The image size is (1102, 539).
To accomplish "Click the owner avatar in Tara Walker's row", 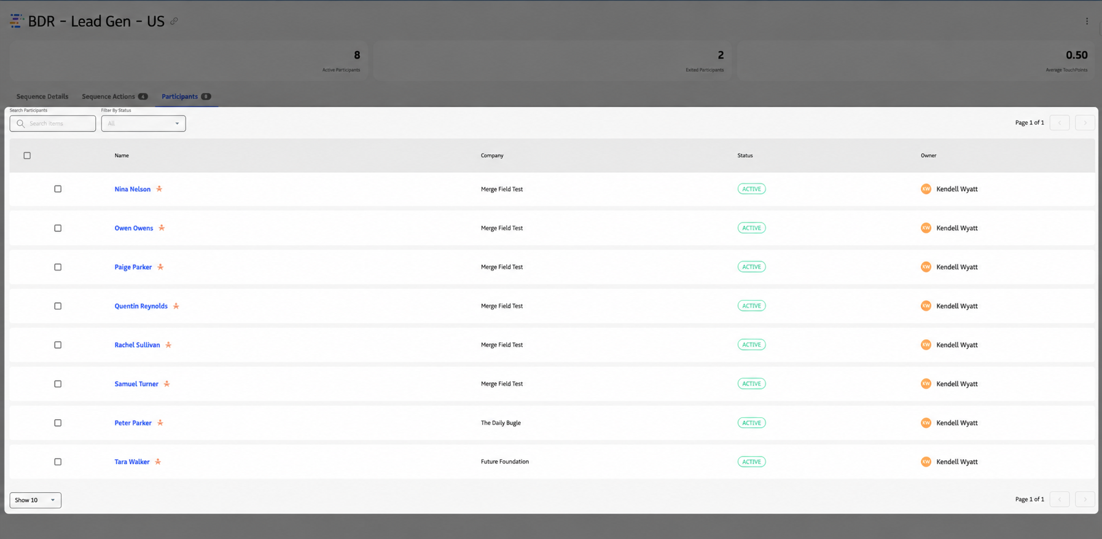I will click(926, 462).
